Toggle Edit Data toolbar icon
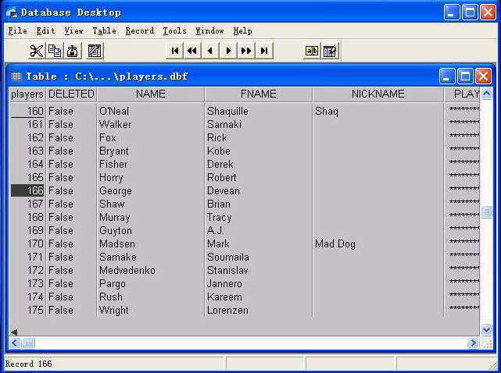This screenshot has height=373, width=501. [x=330, y=51]
